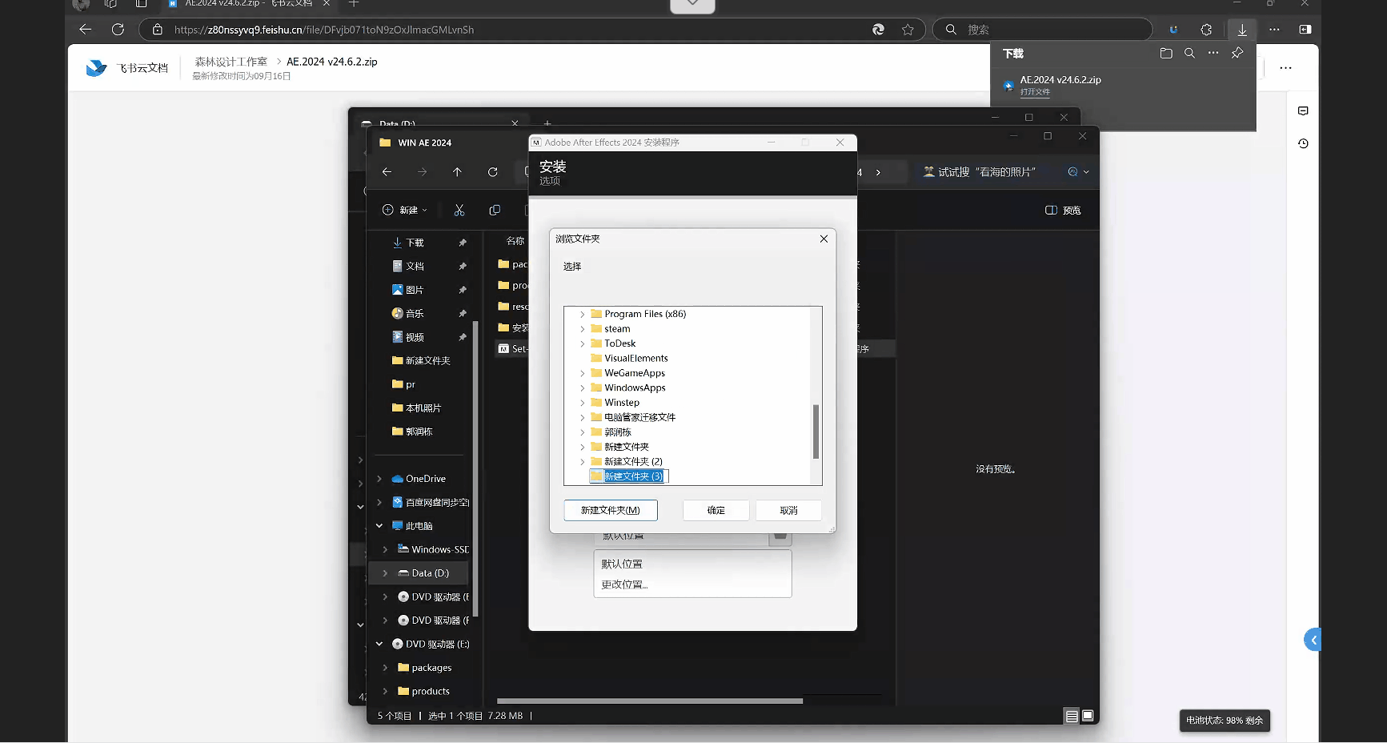Viewport: 1387px width, 743px height.
Task: Open the 新建 dropdown menu in Explorer
Action: [x=405, y=210]
